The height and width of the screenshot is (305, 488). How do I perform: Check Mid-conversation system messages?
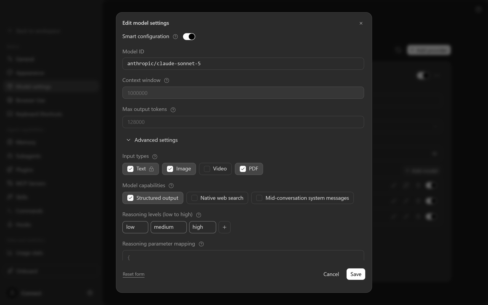point(302,198)
